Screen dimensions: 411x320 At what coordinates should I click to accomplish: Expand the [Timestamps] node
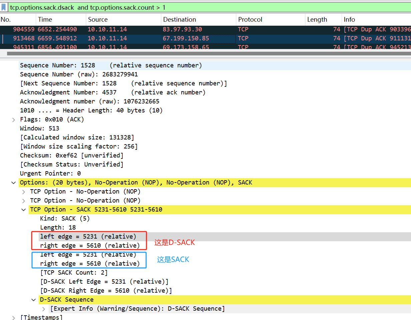pyautogui.click(x=14, y=317)
